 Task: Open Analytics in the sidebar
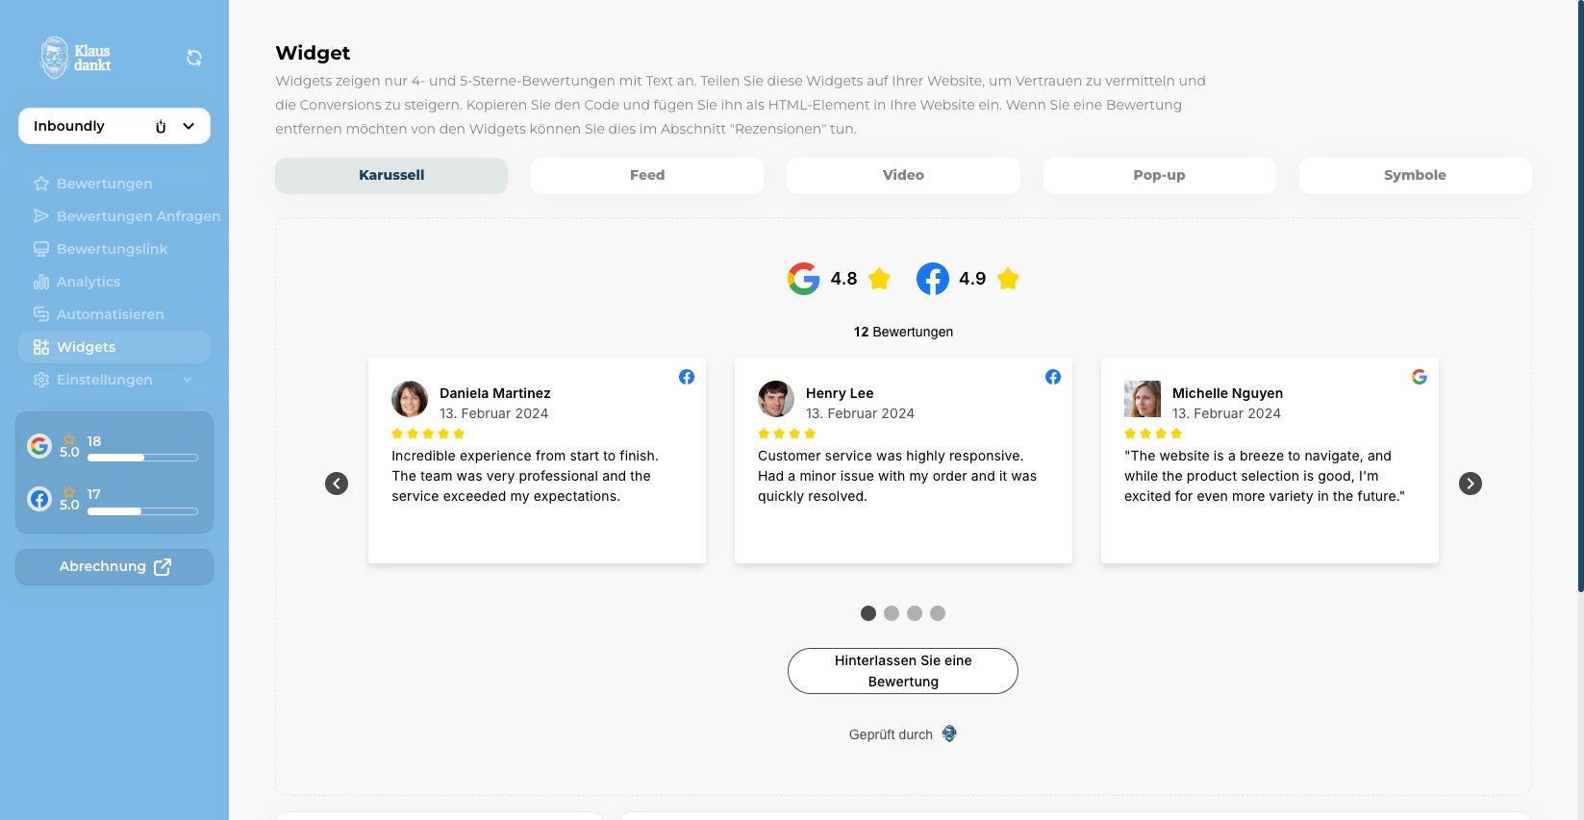click(x=114, y=282)
